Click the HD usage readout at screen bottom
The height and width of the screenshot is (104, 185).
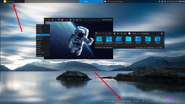pyautogui.click(x=107, y=101)
